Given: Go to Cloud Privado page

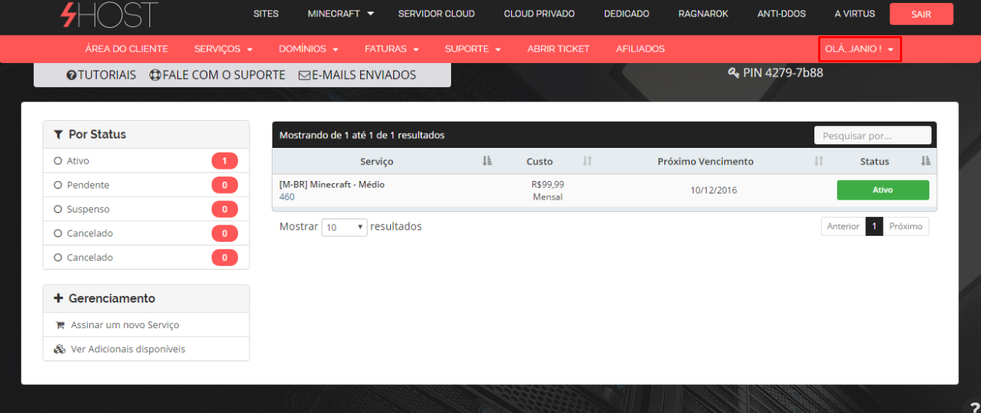Looking at the screenshot, I should [x=539, y=14].
